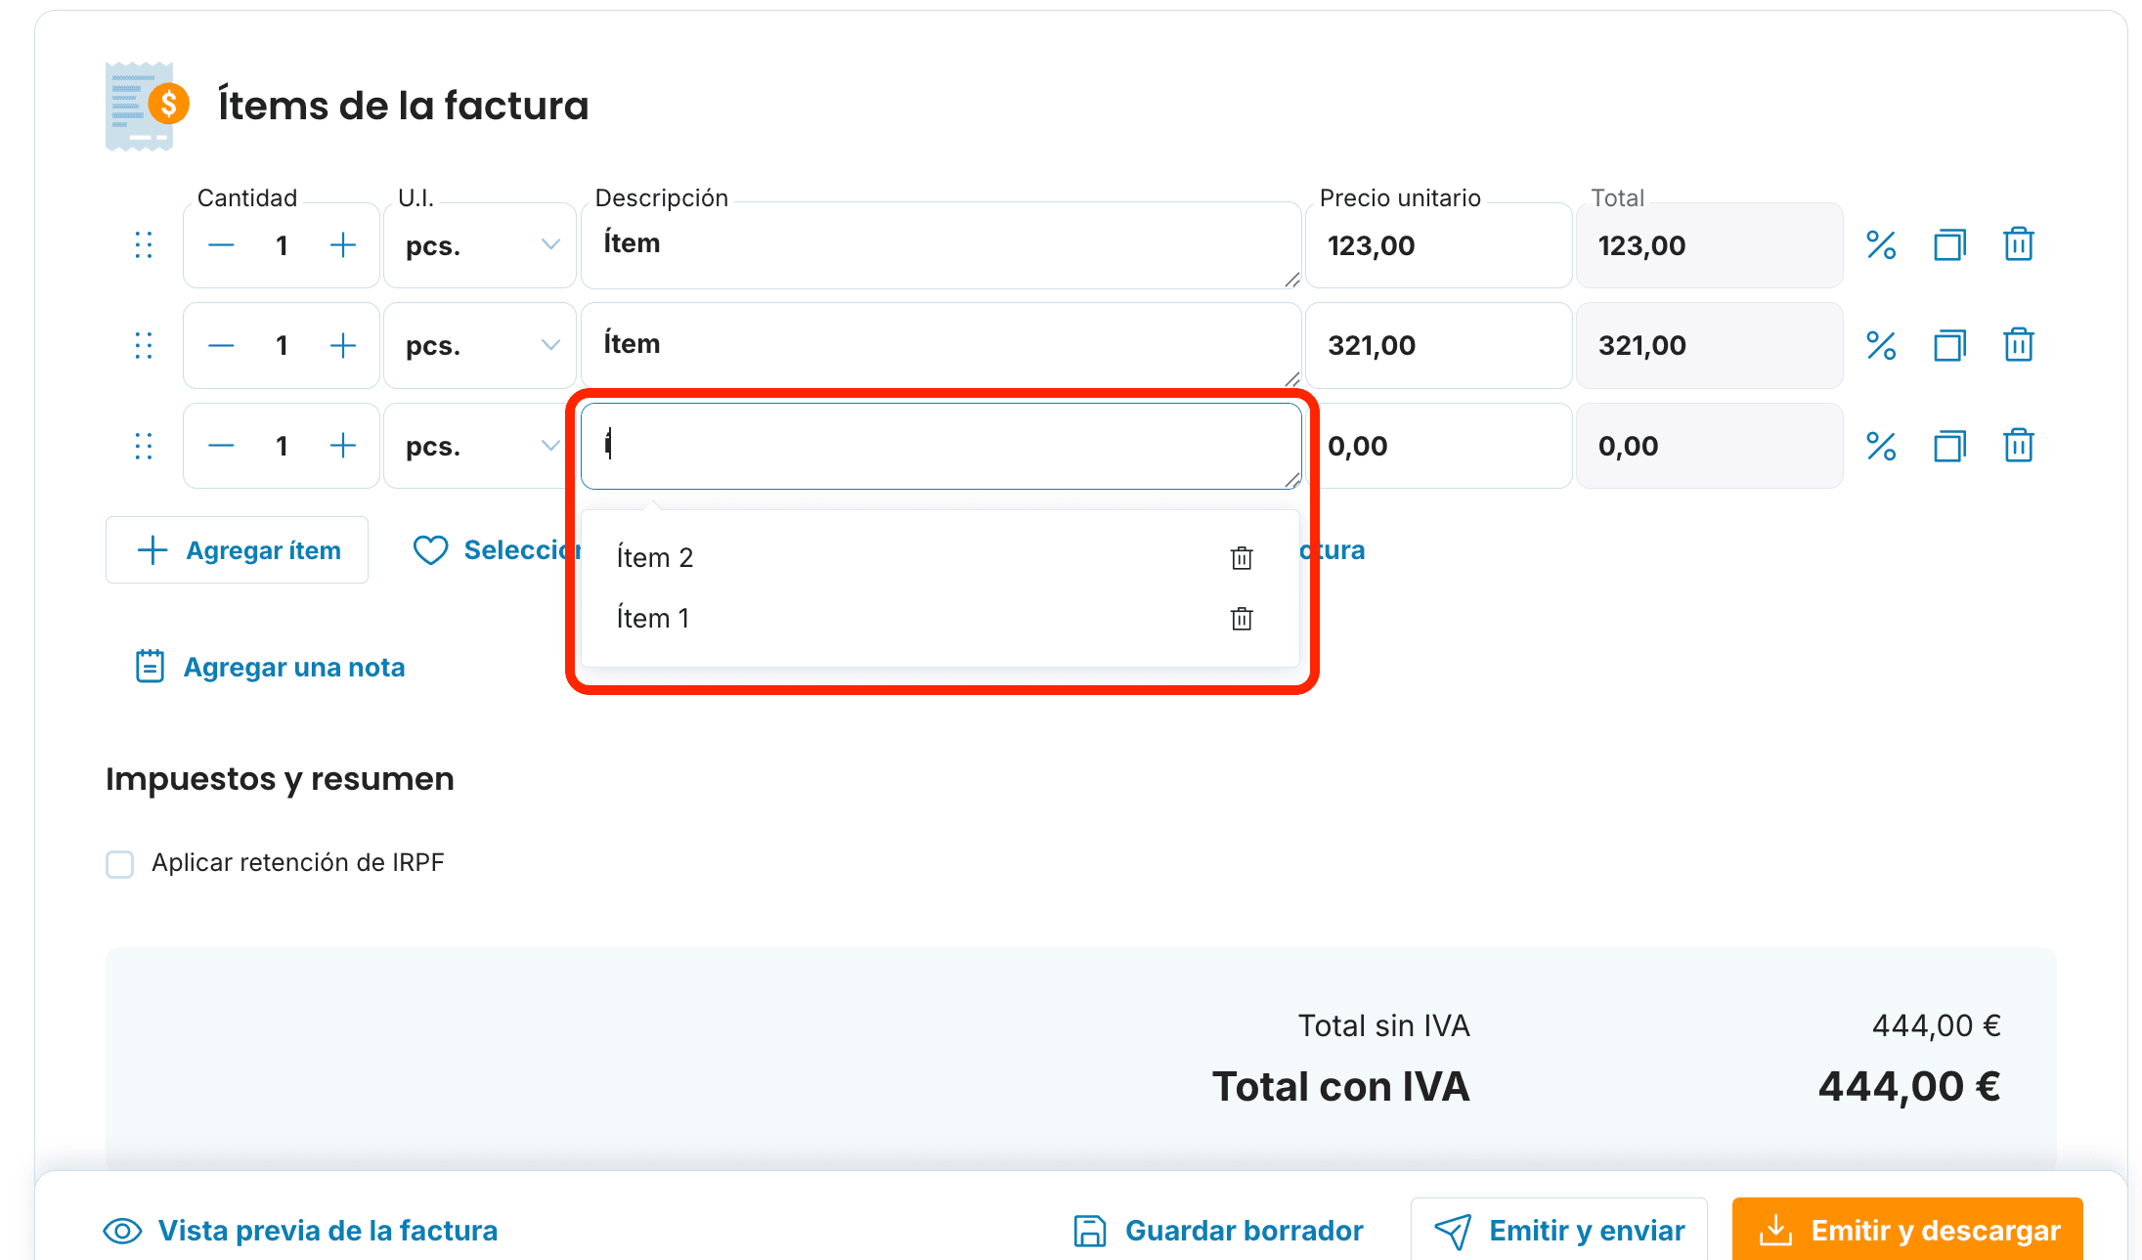
Task: Focus the active description field of the 0,00 row
Action: tap(940, 446)
